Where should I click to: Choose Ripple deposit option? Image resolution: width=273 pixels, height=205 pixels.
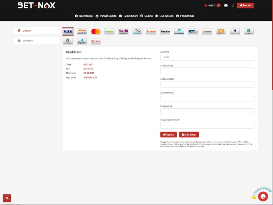82,41
